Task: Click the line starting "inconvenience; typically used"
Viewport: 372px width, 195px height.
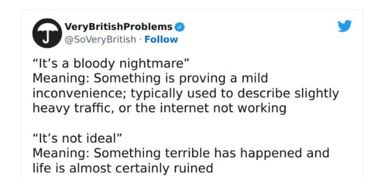Action: [185, 93]
